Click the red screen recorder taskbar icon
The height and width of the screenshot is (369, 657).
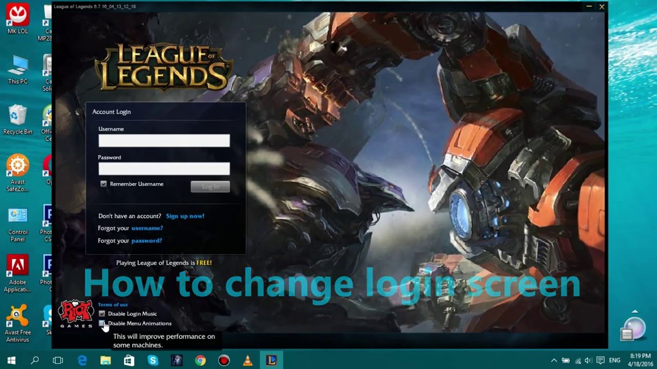[224, 360]
